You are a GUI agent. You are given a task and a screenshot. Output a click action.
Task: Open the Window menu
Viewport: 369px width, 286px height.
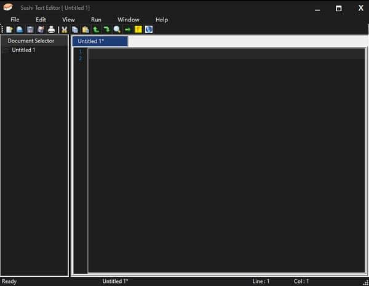pyautogui.click(x=128, y=20)
